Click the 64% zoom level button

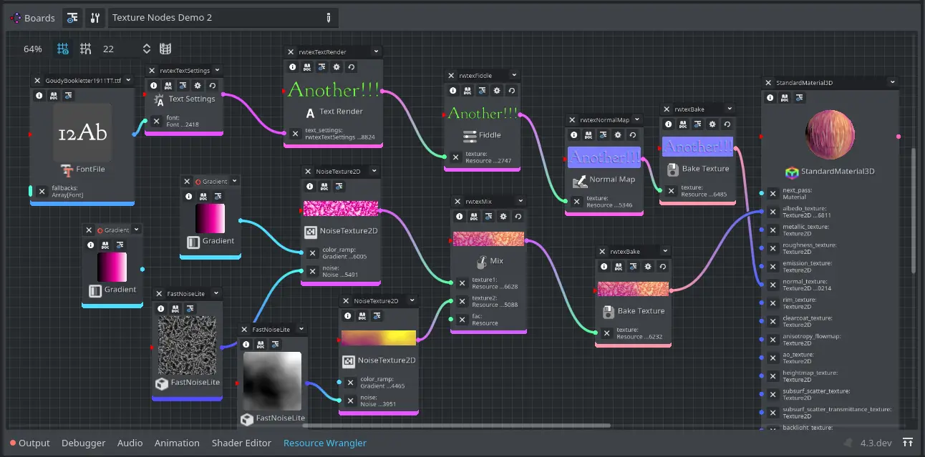[x=33, y=49]
